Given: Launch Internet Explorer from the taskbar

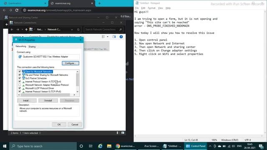Looking at the screenshot, I should point(100,146).
